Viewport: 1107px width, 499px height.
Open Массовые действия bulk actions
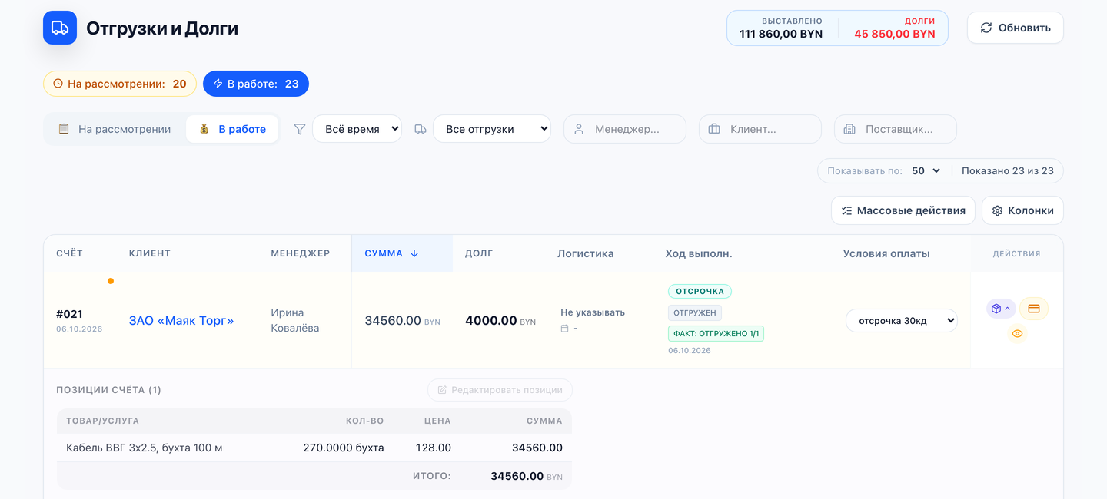point(903,210)
